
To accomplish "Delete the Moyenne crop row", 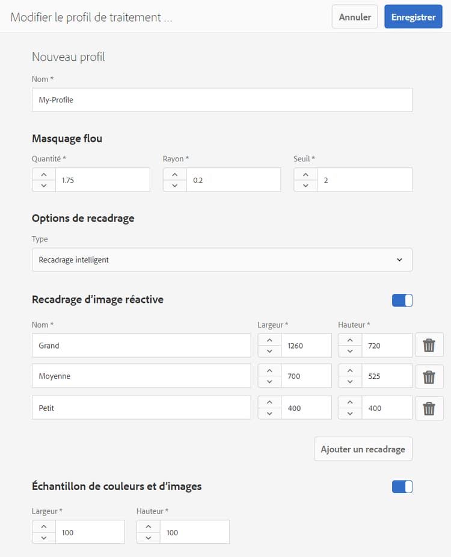I will point(429,376).
